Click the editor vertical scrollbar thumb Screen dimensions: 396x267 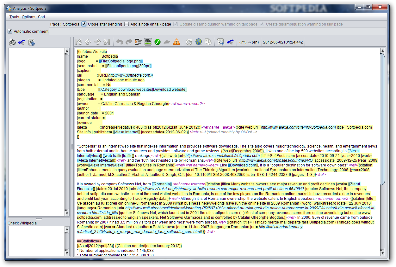tap(383, 119)
